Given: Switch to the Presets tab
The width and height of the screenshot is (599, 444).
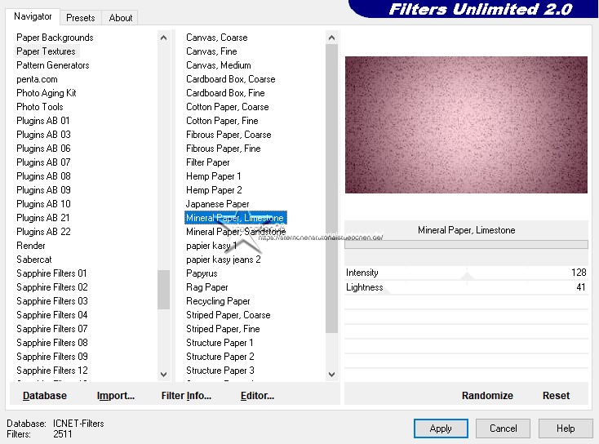Looking at the screenshot, I should coord(80,17).
